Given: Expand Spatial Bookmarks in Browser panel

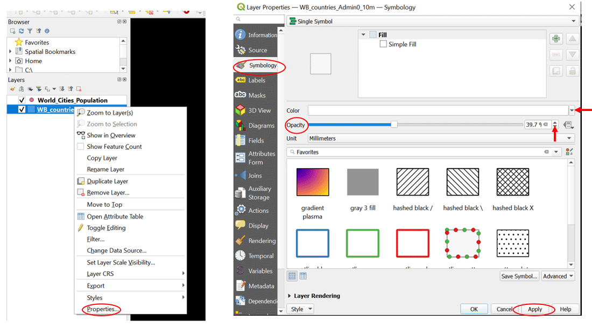Looking at the screenshot, I should point(10,51).
